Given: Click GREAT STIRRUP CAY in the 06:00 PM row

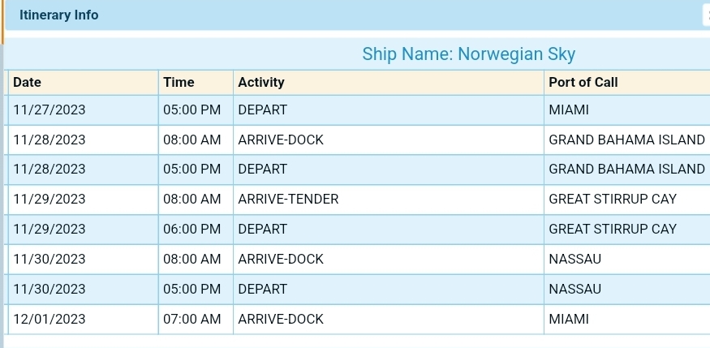Looking at the screenshot, I should point(612,229).
